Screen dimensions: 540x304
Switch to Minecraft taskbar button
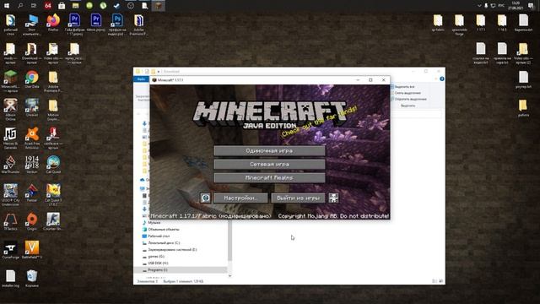tap(159, 6)
